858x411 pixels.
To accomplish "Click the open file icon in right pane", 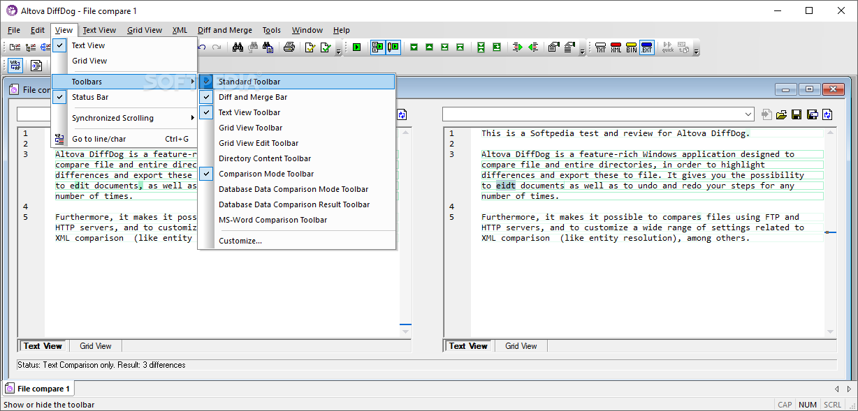I will 782,114.
